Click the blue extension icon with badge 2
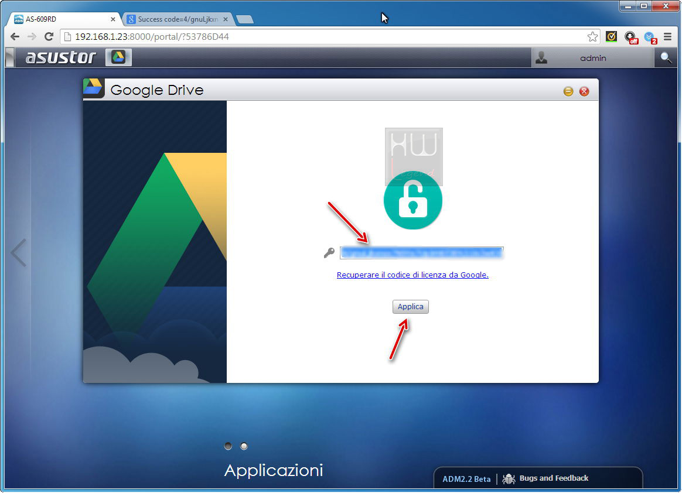Viewport: 682px width, 493px height. 650,37
